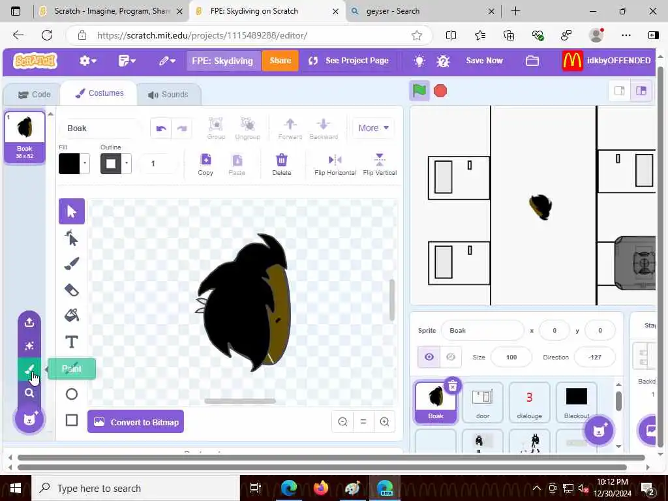This screenshot has width=668, height=501.
Task: Zoom out of the costume canvas
Action: point(342,422)
